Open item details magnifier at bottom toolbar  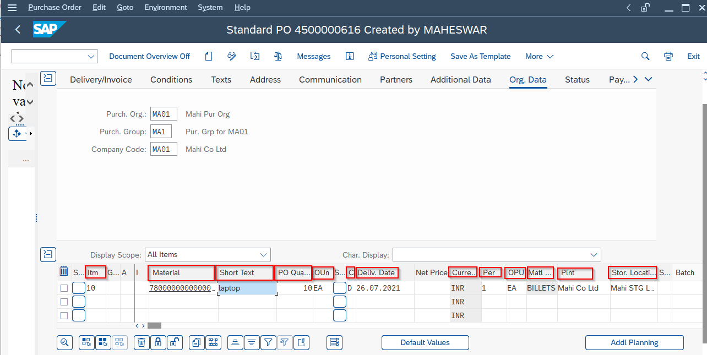64,342
